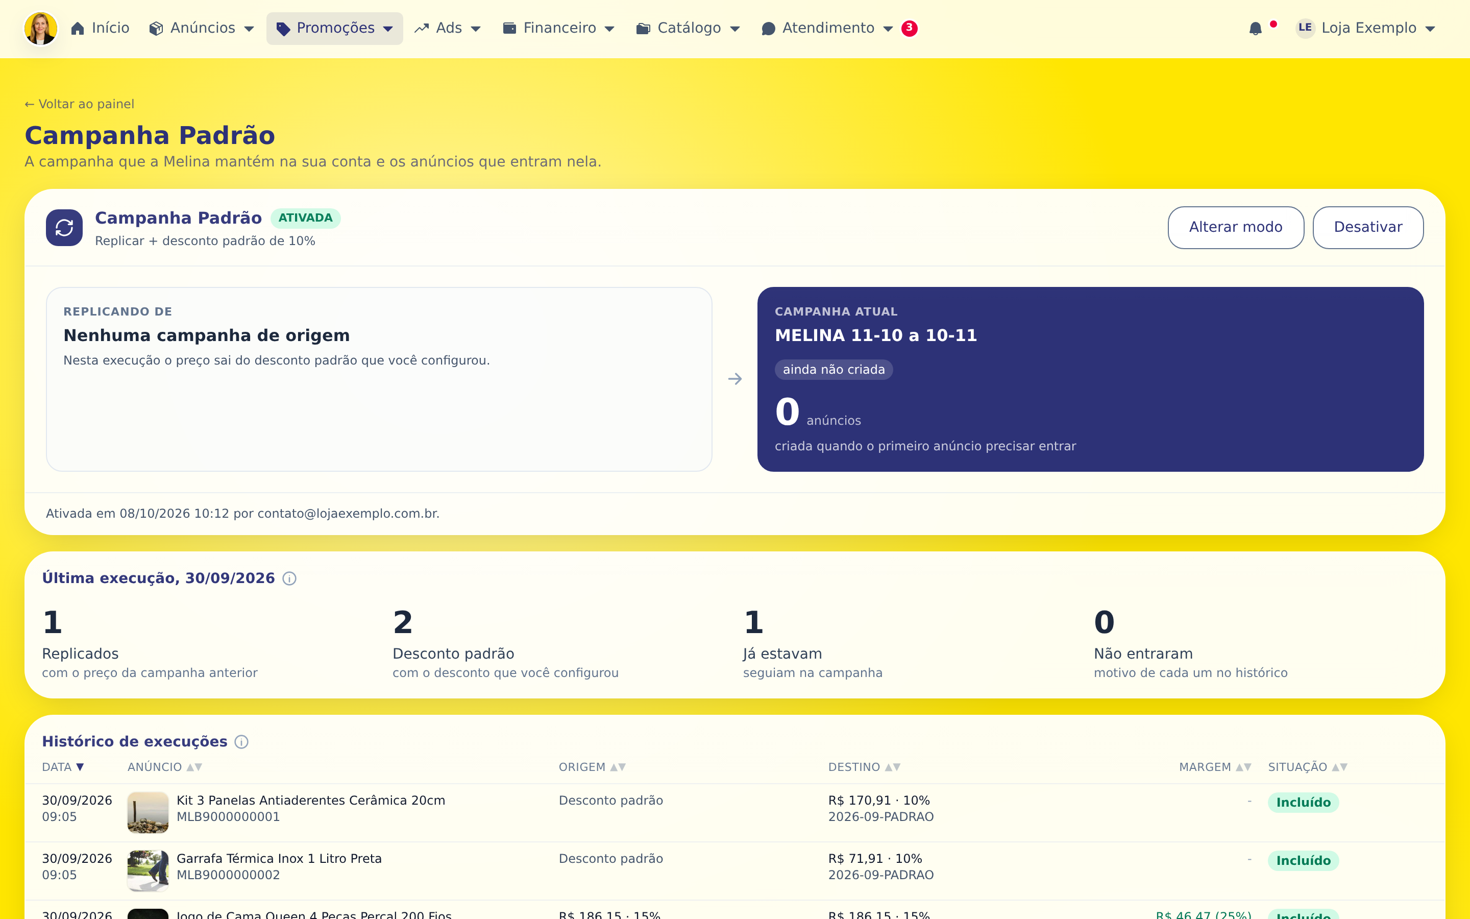This screenshot has height=919, width=1470.
Task: Click Kit 3 Panelas Antiaderentes Cerâmica 20cm
Action: pyautogui.click(x=311, y=801)
